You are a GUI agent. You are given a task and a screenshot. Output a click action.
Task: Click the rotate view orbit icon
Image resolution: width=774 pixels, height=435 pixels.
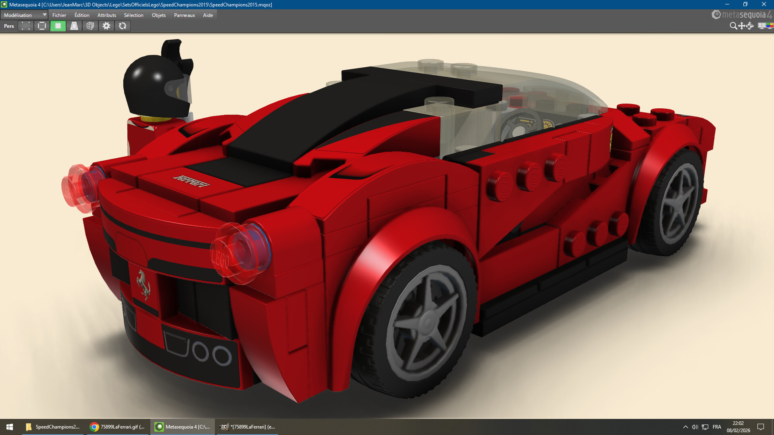click(750, 26)
